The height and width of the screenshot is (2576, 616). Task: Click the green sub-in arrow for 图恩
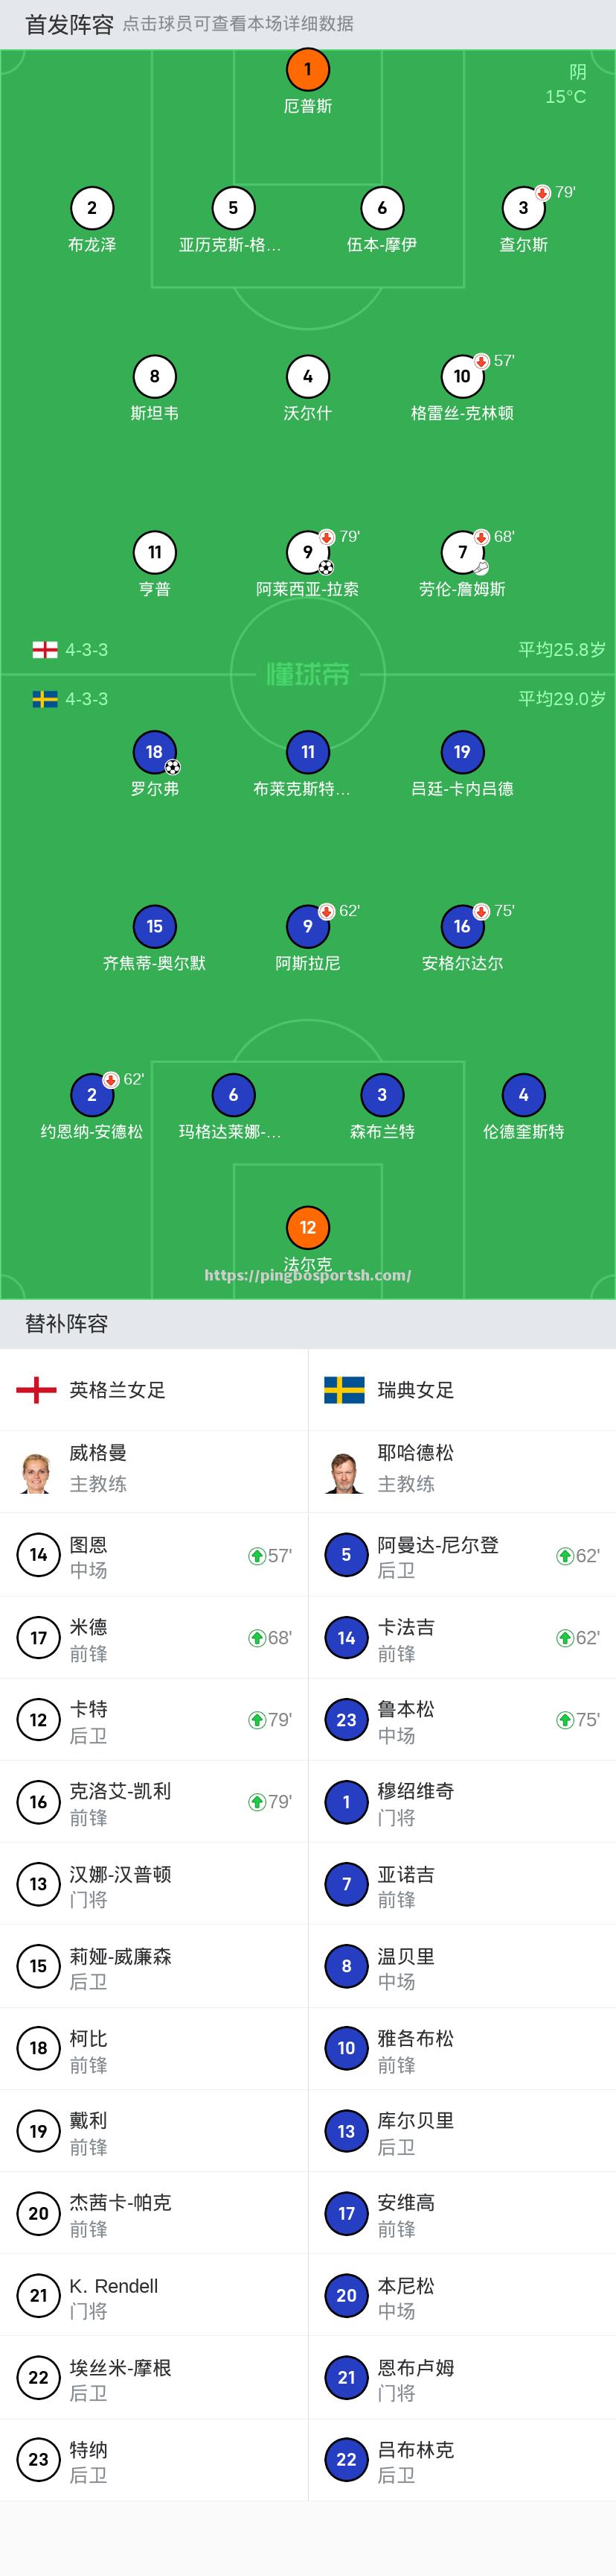click(257, 1556)
